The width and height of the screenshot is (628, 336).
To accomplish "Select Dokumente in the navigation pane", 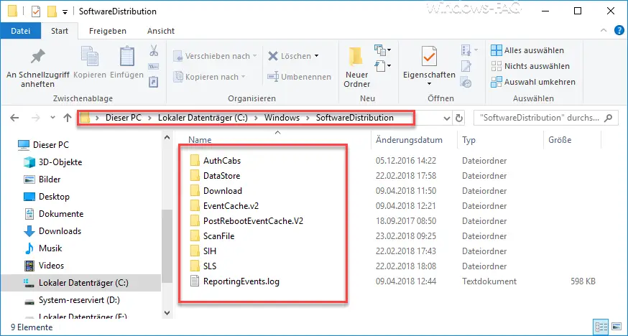I will pyautogui.click(x=61, y=214).
